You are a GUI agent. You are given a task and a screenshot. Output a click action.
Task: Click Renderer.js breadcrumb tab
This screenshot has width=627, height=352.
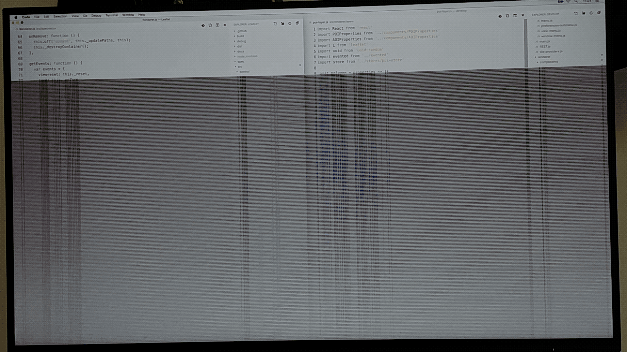(26, 29)
